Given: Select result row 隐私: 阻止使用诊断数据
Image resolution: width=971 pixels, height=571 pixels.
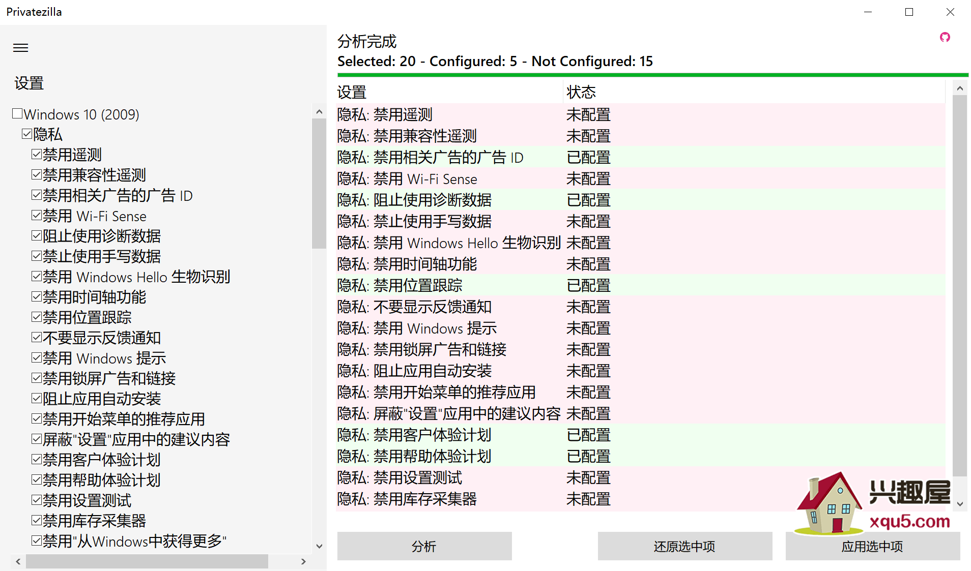Looking at the screenshot, I should (641, 200).
